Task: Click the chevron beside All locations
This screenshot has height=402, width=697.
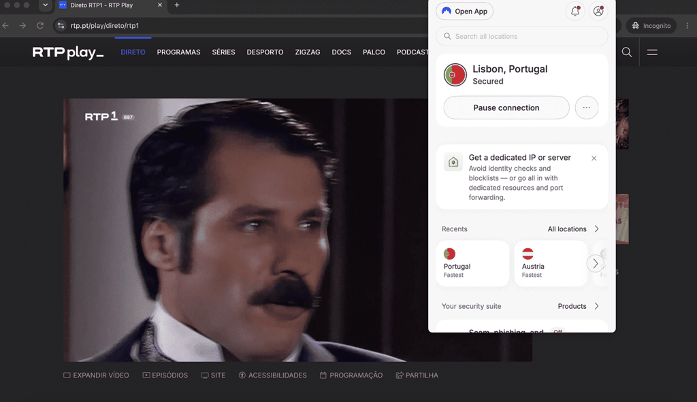Action: click(596, 229)
